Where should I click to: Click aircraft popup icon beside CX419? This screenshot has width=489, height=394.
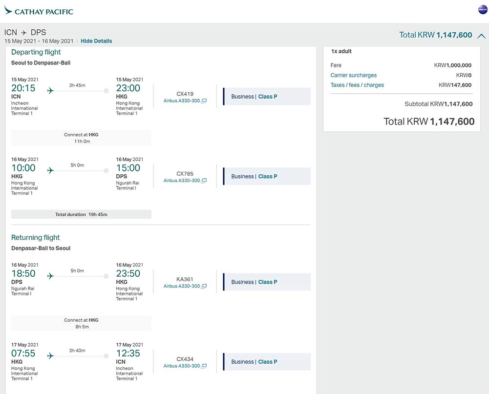click(x=204, y=101)
